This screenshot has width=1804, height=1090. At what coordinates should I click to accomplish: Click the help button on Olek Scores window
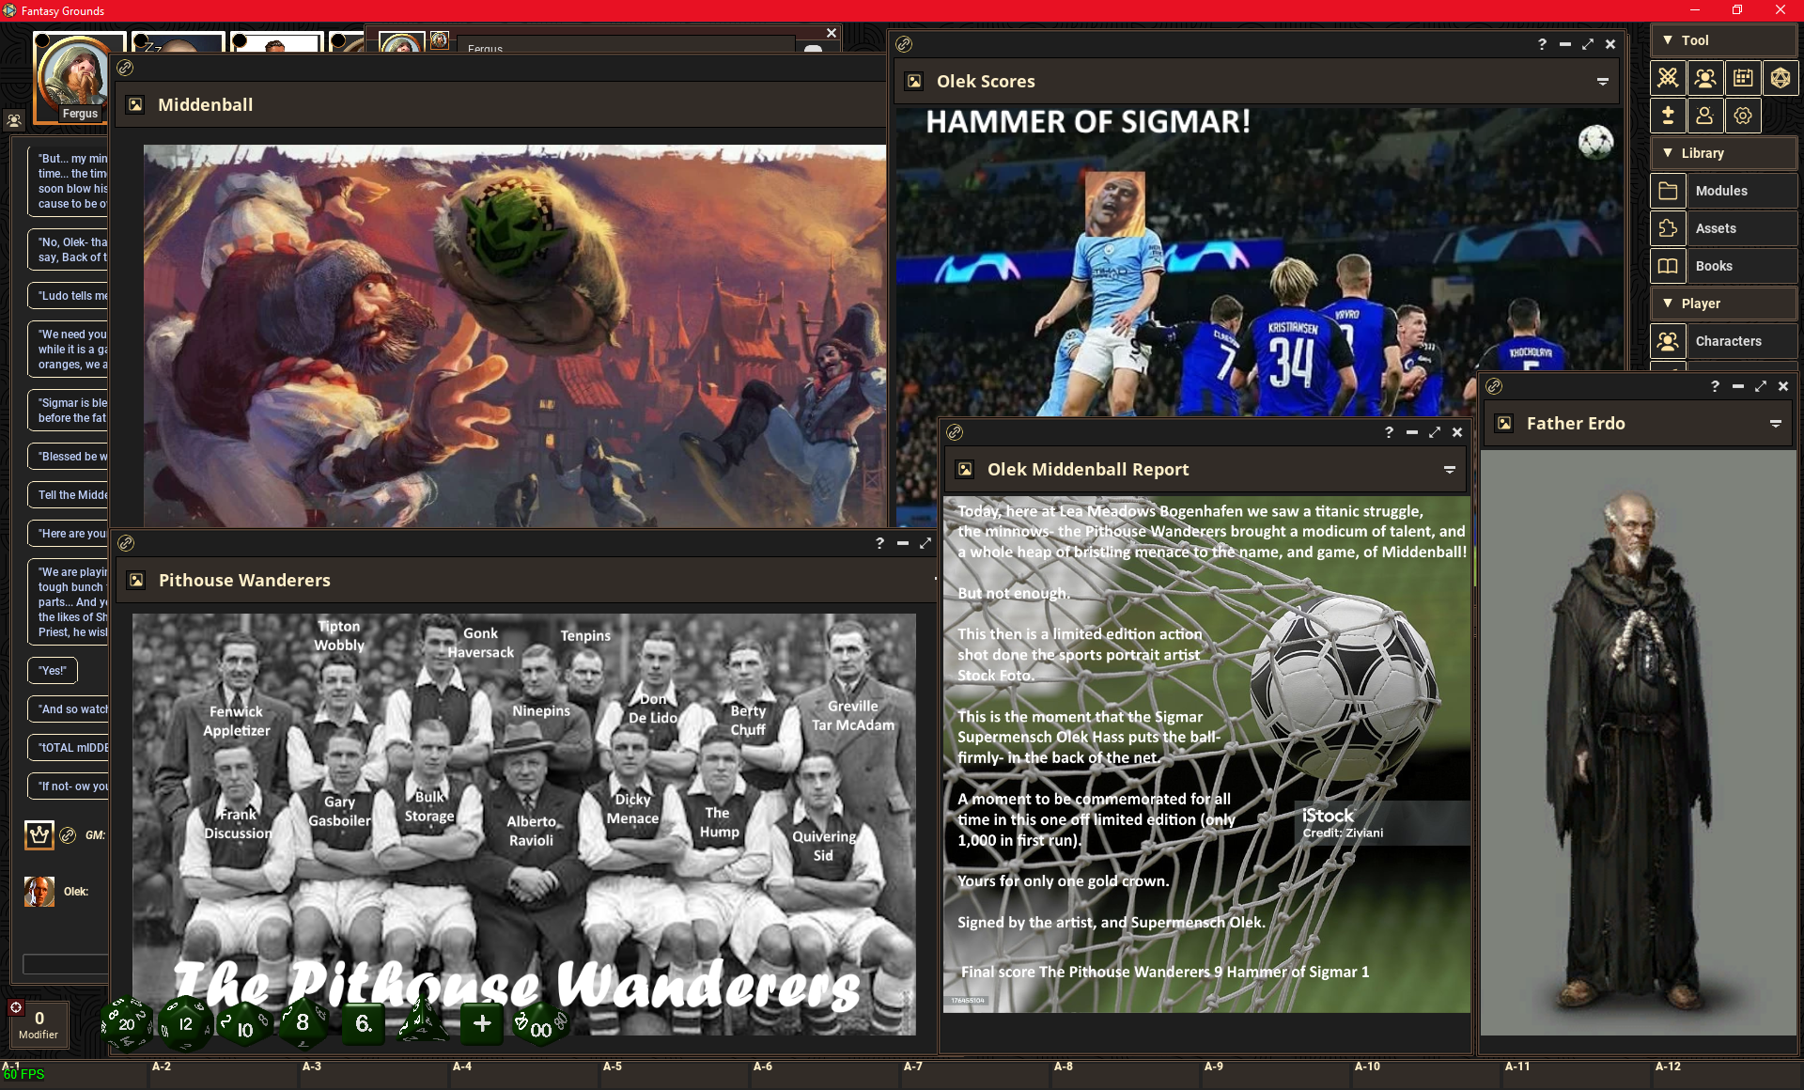pyautogui.click(x=1542, y=44)
